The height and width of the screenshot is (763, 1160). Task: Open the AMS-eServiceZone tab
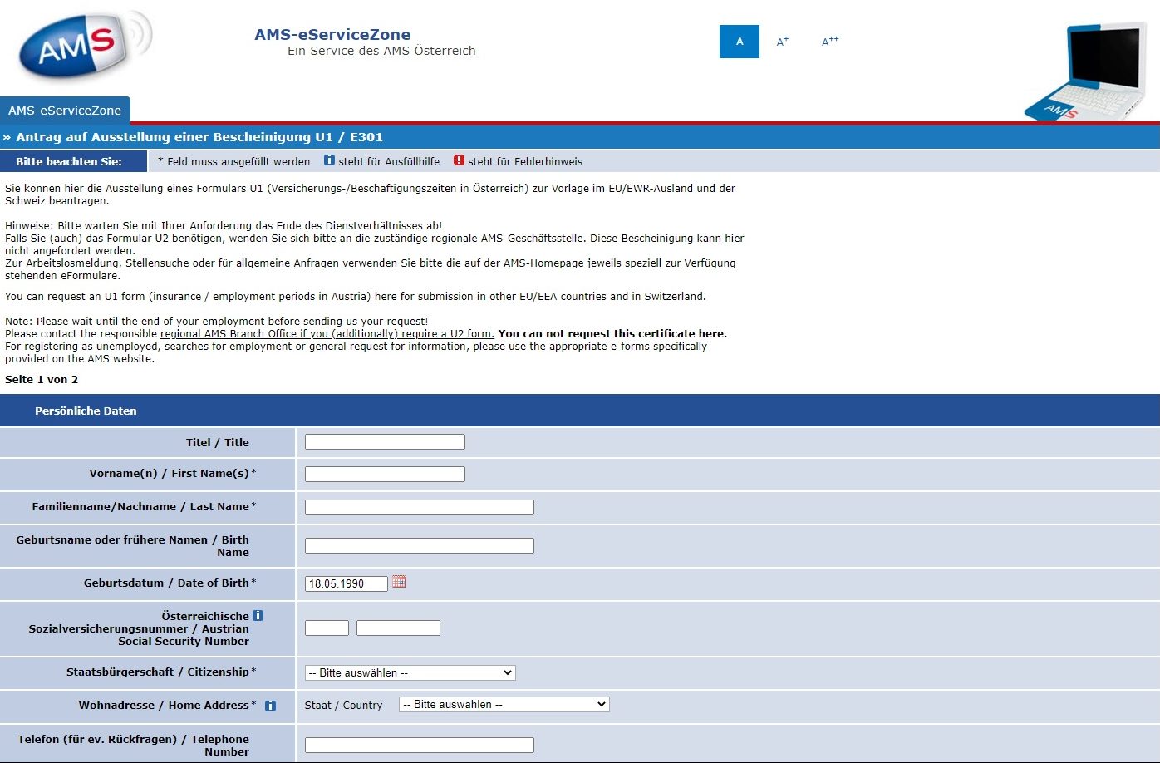coord(65,111)
